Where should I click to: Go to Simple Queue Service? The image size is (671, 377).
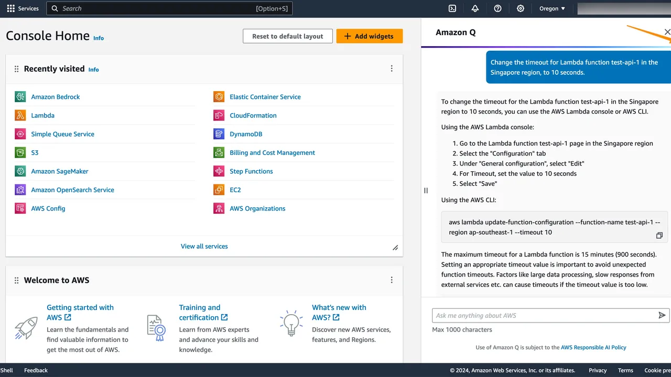[x=63, y=134]
